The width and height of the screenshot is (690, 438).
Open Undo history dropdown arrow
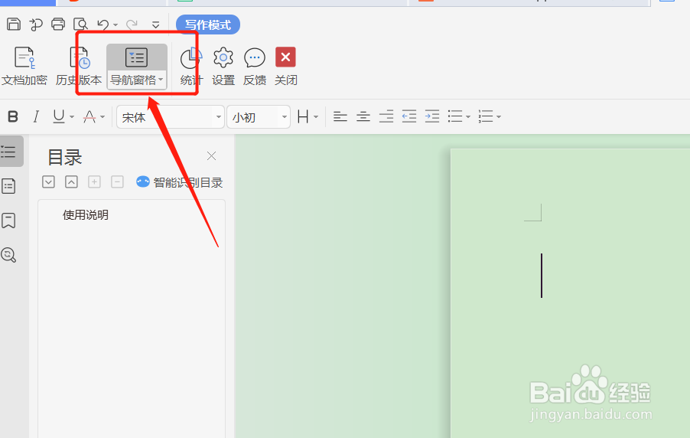click(x=116, y=25)
